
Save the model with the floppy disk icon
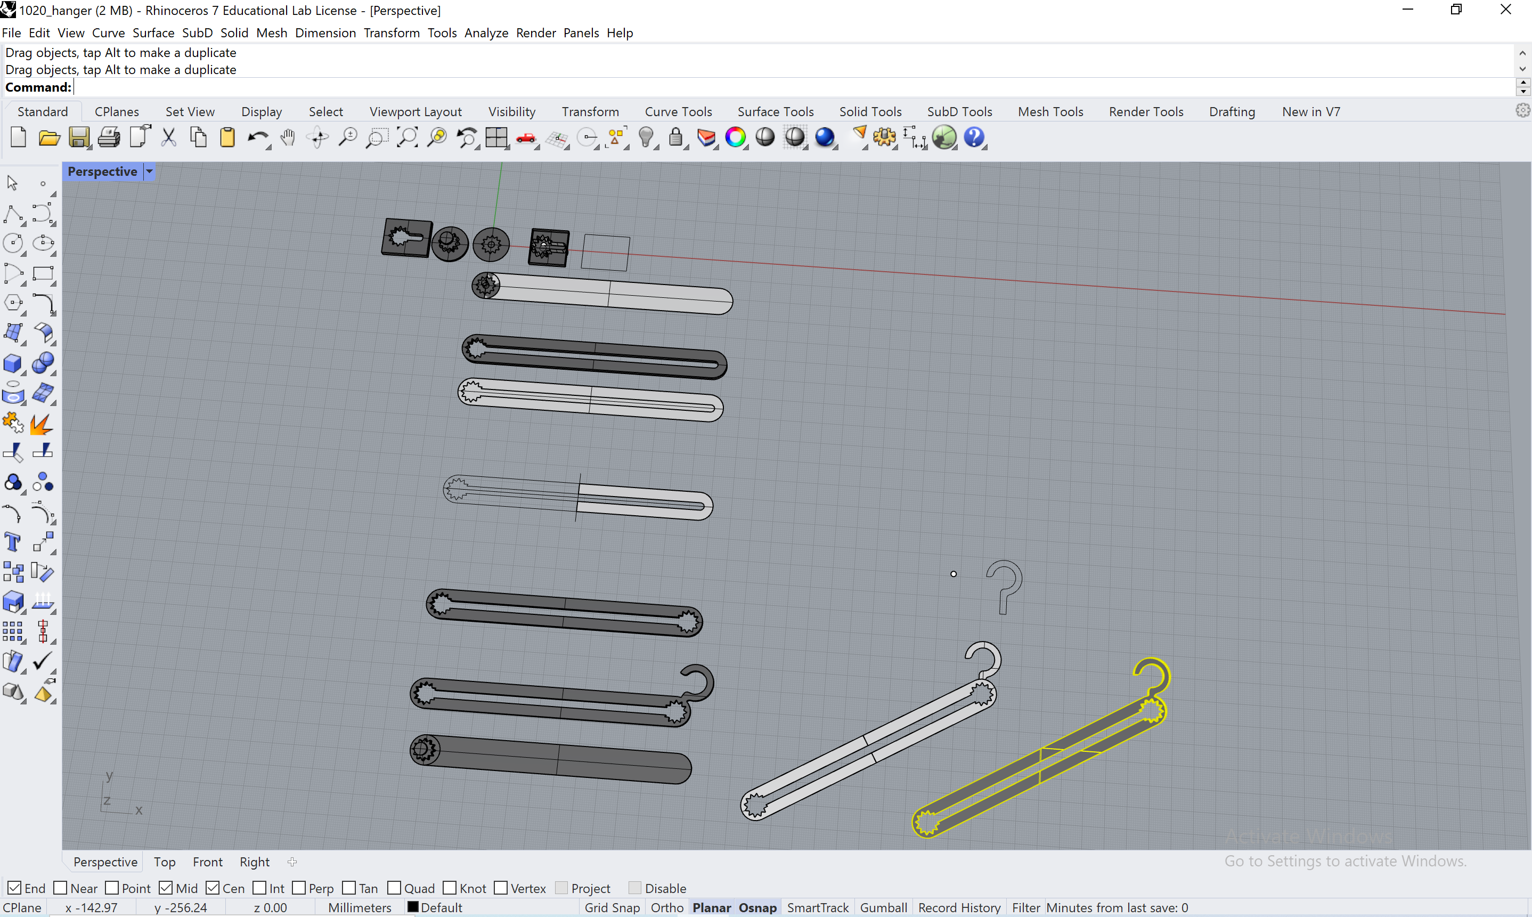click(x=78, y=137)
